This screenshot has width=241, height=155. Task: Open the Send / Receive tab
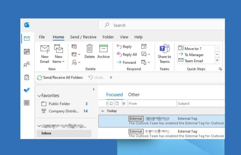tap(83, 37)
